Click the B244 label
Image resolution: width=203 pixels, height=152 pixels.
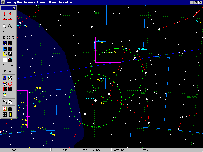pyautogui.click(x=24, y=120)
